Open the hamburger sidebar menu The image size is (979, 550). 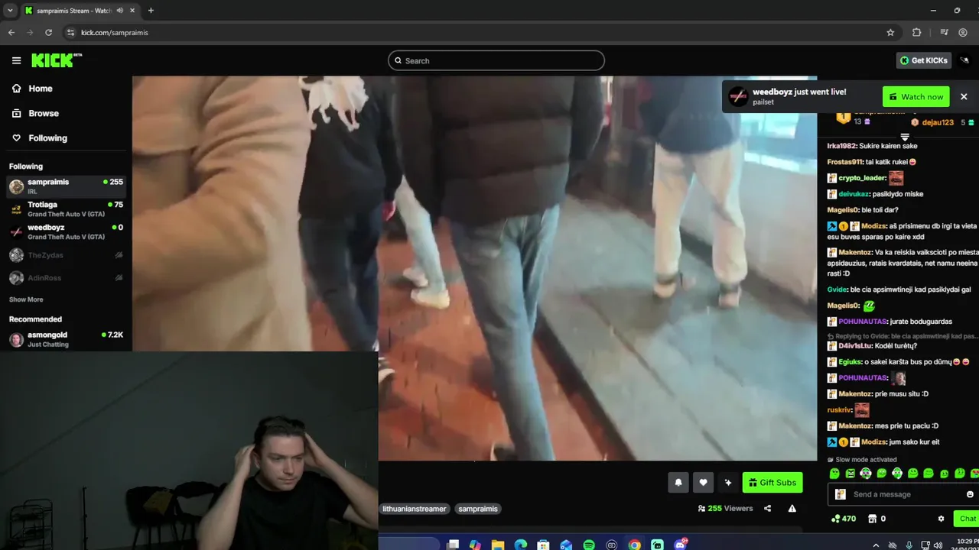(x=16, y=60)
